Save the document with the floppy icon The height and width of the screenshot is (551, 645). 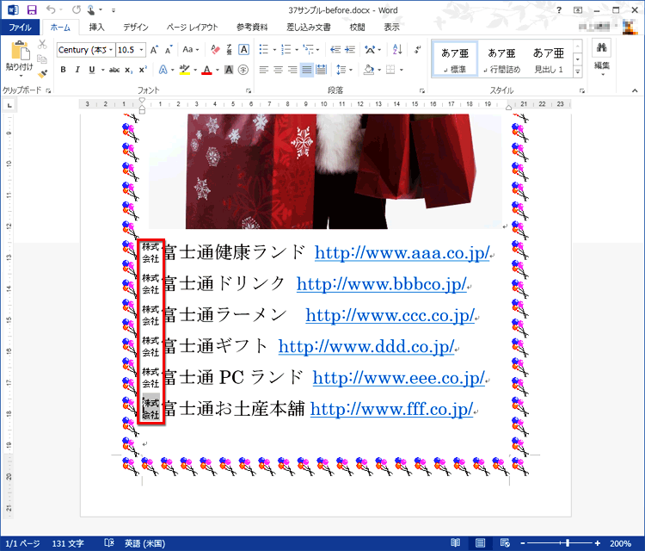pos(32,9)
